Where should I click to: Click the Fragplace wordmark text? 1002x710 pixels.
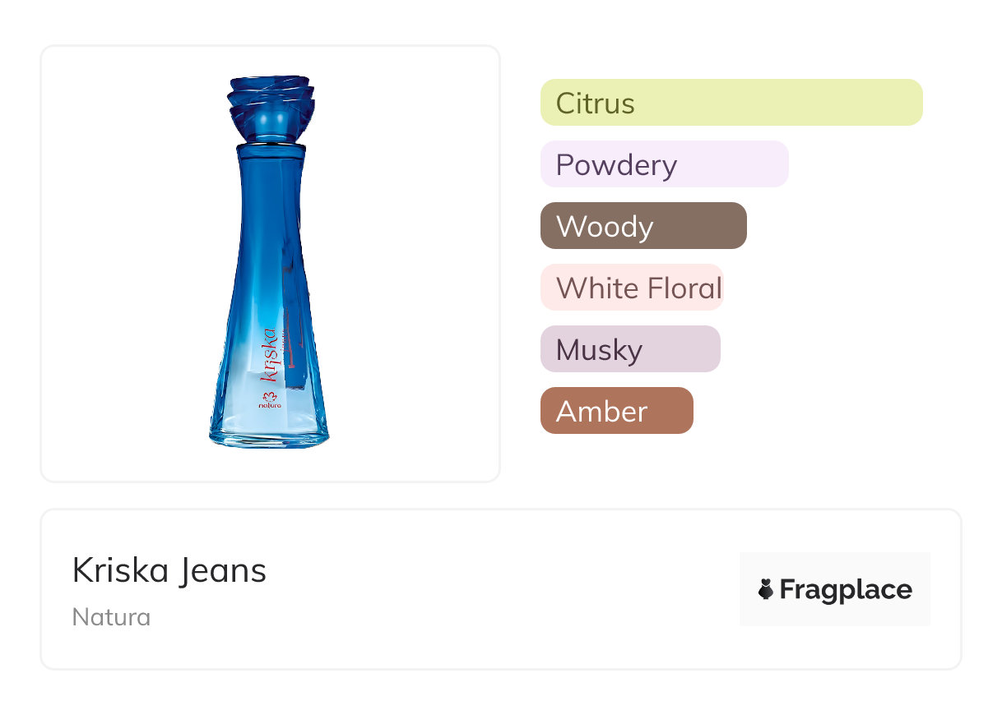point(846,589)
